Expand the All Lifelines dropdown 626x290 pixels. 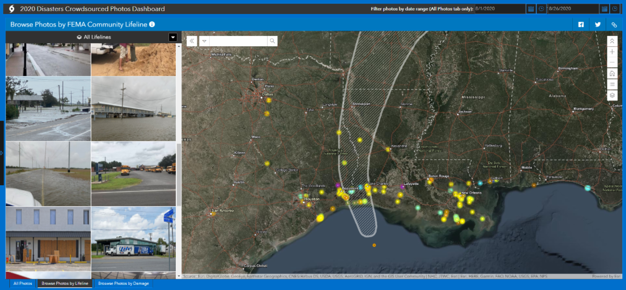coord(173,37)
